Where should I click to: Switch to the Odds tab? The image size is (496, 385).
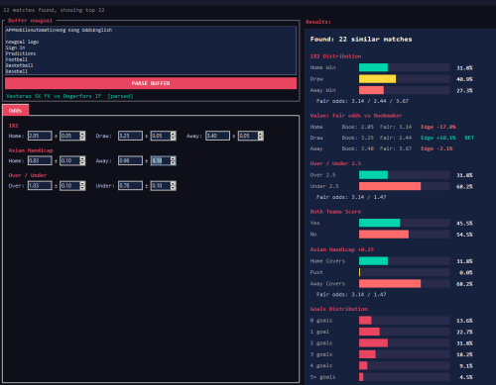click(15, 110)
